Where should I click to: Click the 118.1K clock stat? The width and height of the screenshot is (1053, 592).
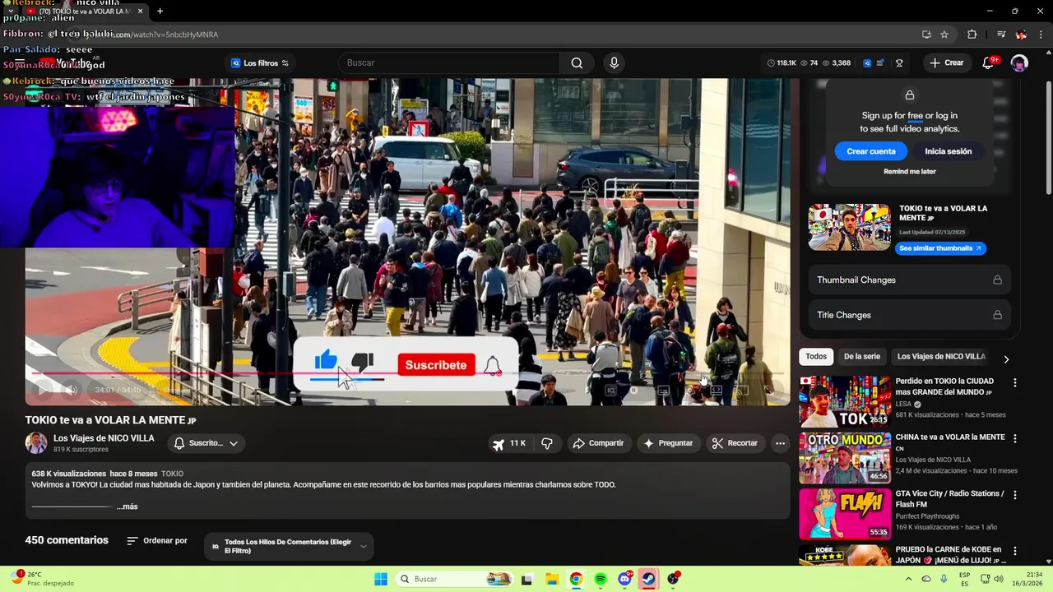click(782, 63)
